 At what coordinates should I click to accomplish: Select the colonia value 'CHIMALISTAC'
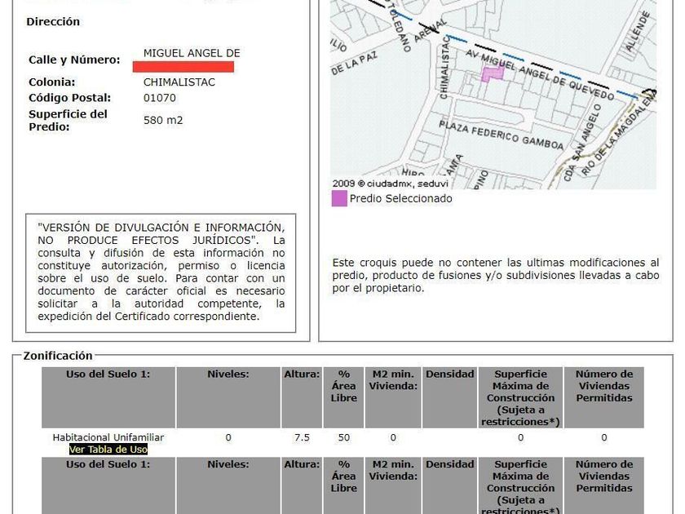(x=179, y=82)
